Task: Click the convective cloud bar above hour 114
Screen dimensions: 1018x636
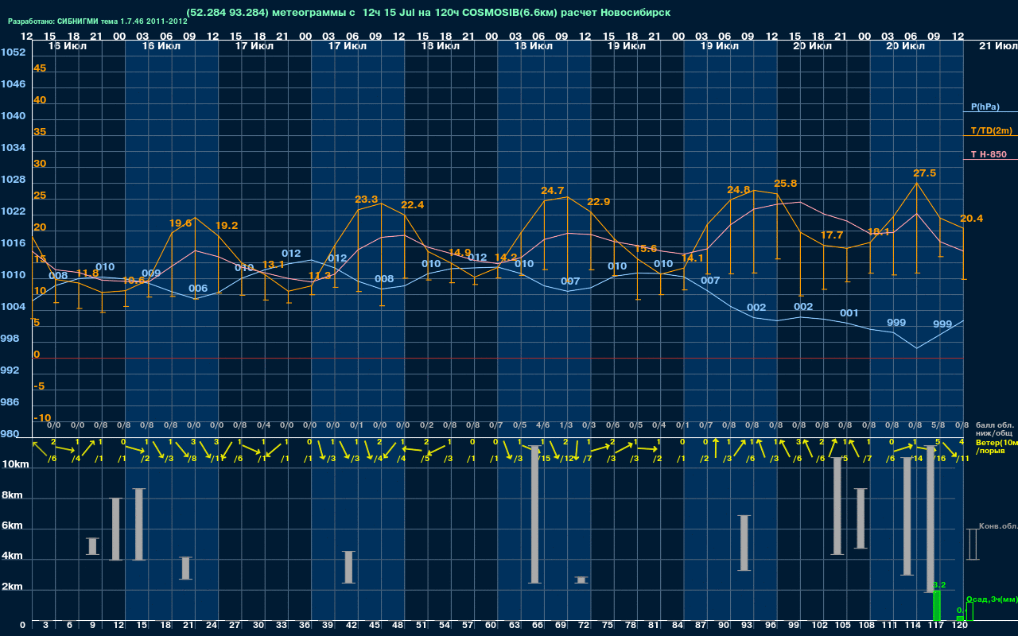Action: pos(907,516)
